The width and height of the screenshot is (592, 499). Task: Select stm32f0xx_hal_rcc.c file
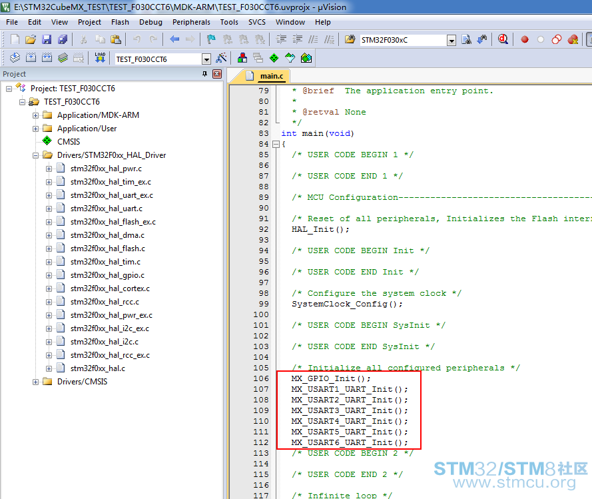105,302
